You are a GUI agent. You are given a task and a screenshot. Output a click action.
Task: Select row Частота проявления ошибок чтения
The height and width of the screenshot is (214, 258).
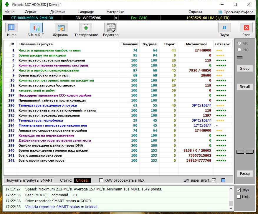tap(118, 51)
